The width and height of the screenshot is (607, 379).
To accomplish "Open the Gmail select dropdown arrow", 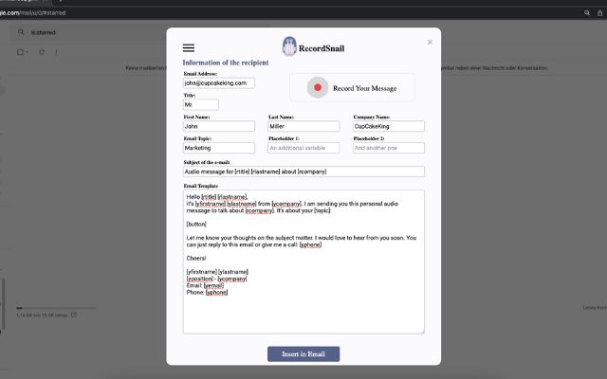I will click(x=28, y=52).
